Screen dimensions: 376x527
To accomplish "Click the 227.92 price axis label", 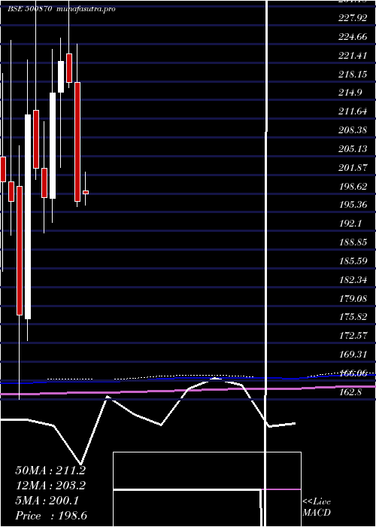I will 352,18.
